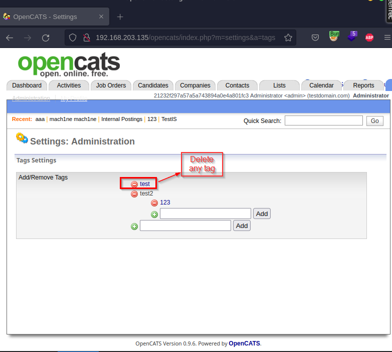Close the OpenCATS - Settings tab
This screenshot has width=392, height=352.
point(101,16)
